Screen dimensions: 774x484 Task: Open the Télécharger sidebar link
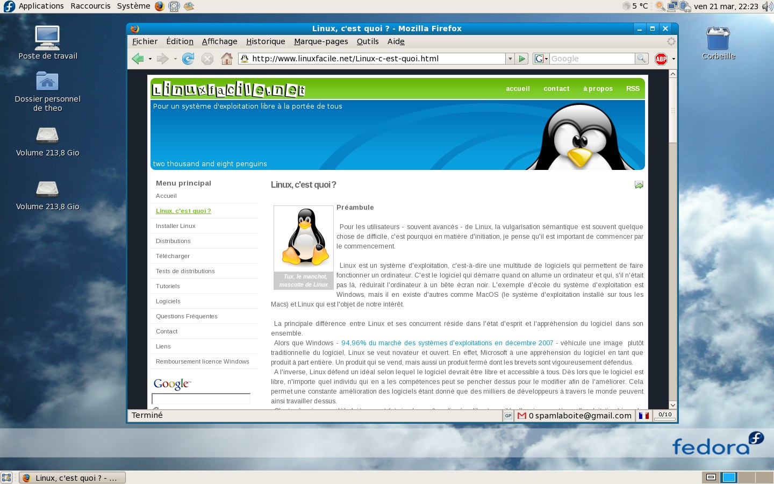coord(173,256)
